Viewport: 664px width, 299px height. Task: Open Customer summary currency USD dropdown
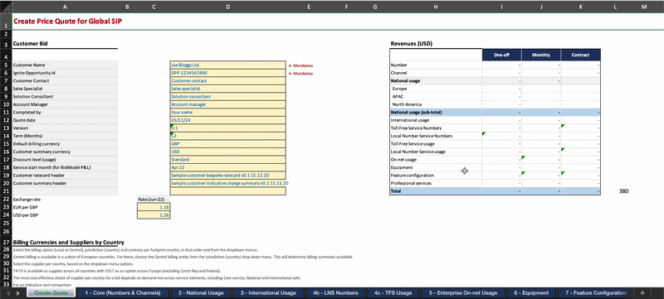[x=227, y=152]
